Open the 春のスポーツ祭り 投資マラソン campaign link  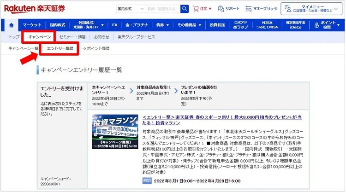222,120
